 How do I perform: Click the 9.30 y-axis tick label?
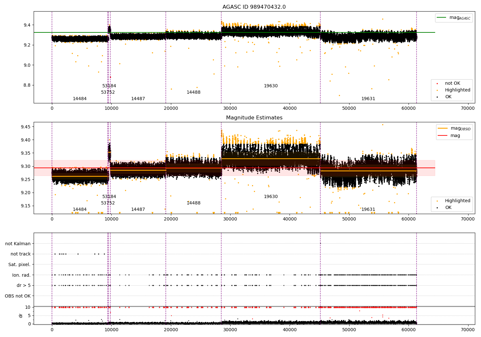click(26, 166)
